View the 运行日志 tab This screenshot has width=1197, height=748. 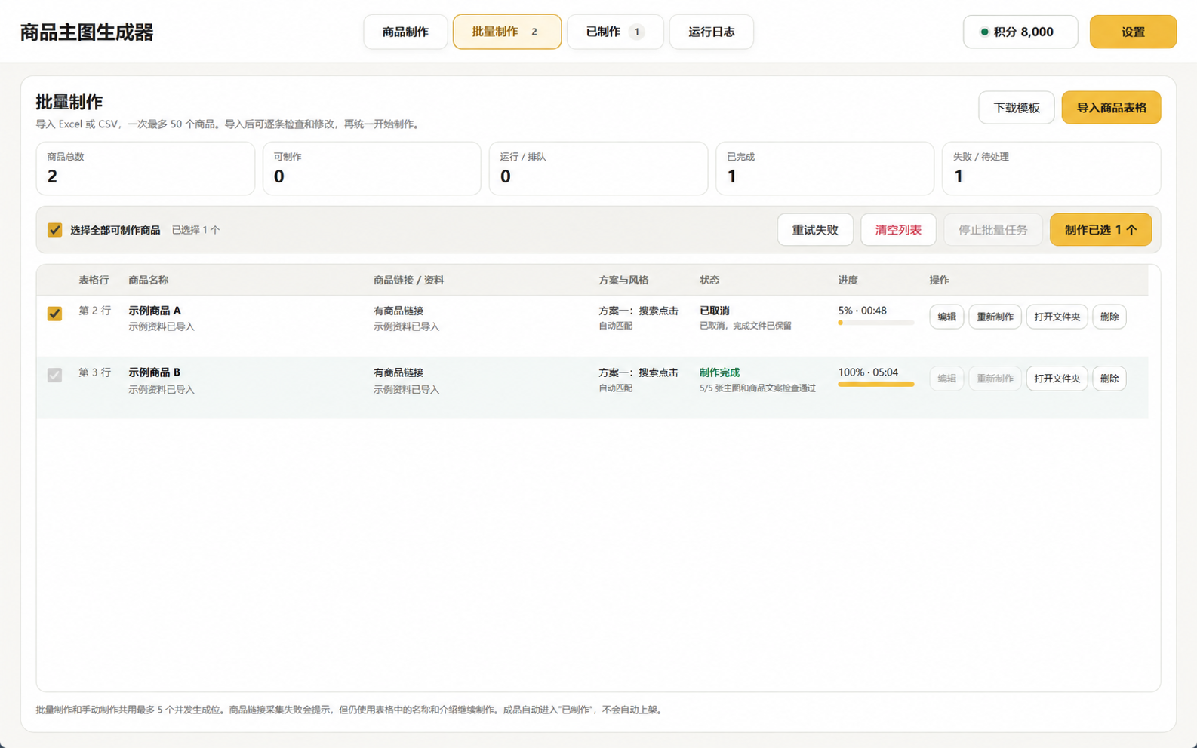point(711,32)
